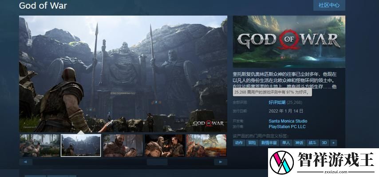Click the 冒险 tag
Screen dimensions: 379x177
252,143
